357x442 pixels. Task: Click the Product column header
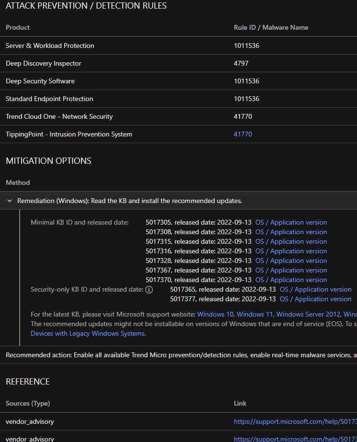pyautogui.click(x=18, y=28)
